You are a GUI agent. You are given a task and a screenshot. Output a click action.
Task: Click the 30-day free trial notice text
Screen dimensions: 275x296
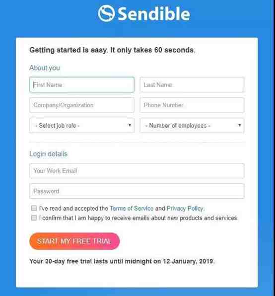pos(122,261)
